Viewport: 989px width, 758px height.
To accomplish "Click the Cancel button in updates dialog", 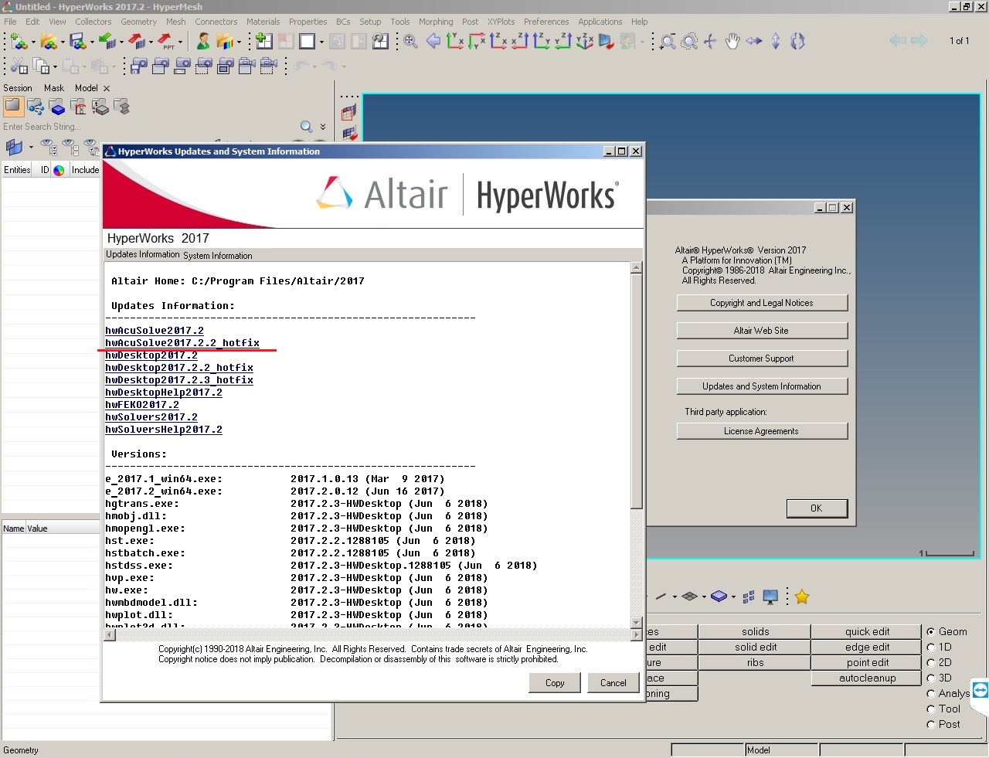I will click(613, 683).
